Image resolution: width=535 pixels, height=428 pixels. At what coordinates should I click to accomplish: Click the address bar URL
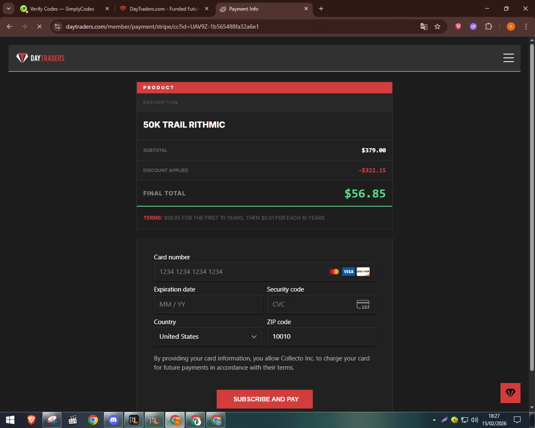coord(162,26)
